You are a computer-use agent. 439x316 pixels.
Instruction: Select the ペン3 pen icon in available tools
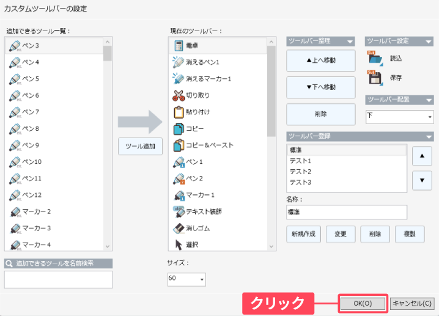point(15,46)
